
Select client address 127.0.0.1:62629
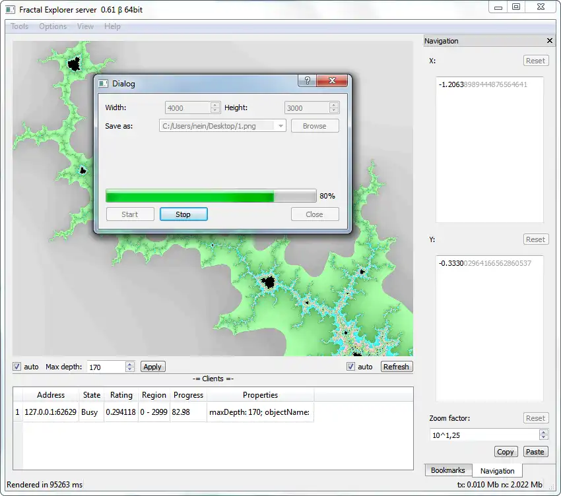point(50,412)
